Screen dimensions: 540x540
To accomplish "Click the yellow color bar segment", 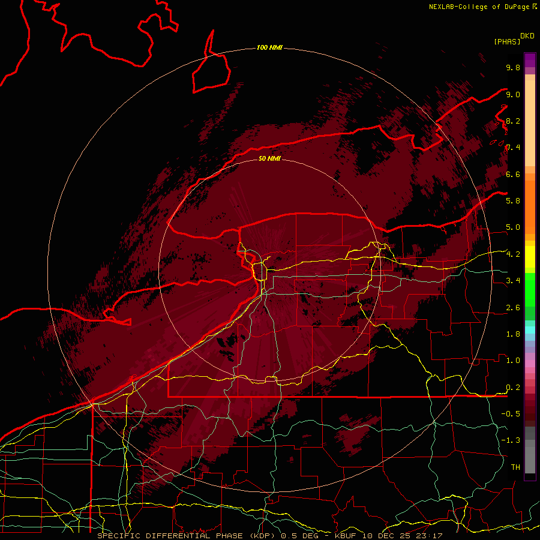I will coord(530,257).
